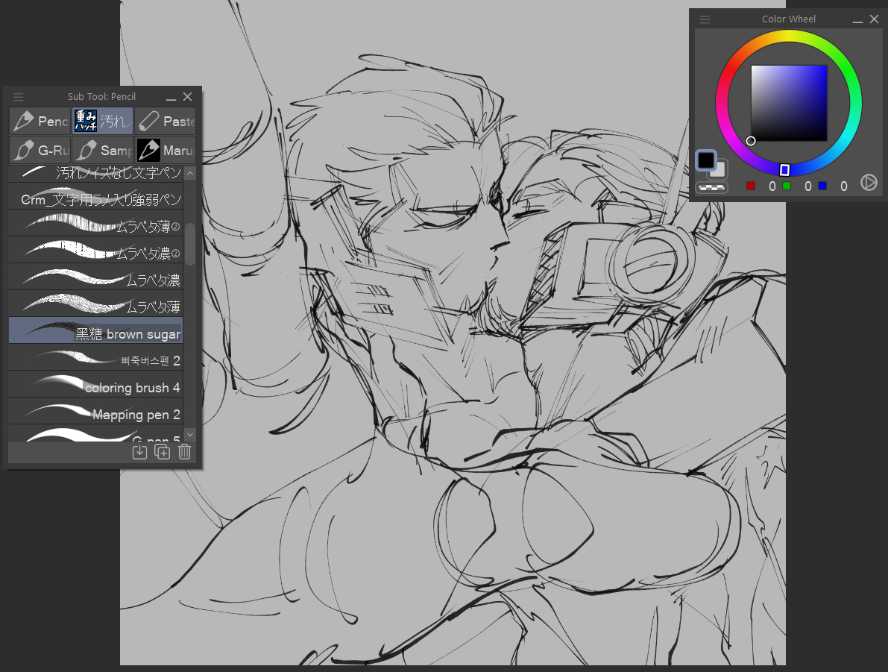The height and width of the screenshot is (672, 888).
Task: Click the blue hue marker on color ring
Action: (x=784, y=170)
